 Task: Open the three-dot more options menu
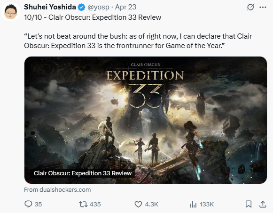pos(263,8)
